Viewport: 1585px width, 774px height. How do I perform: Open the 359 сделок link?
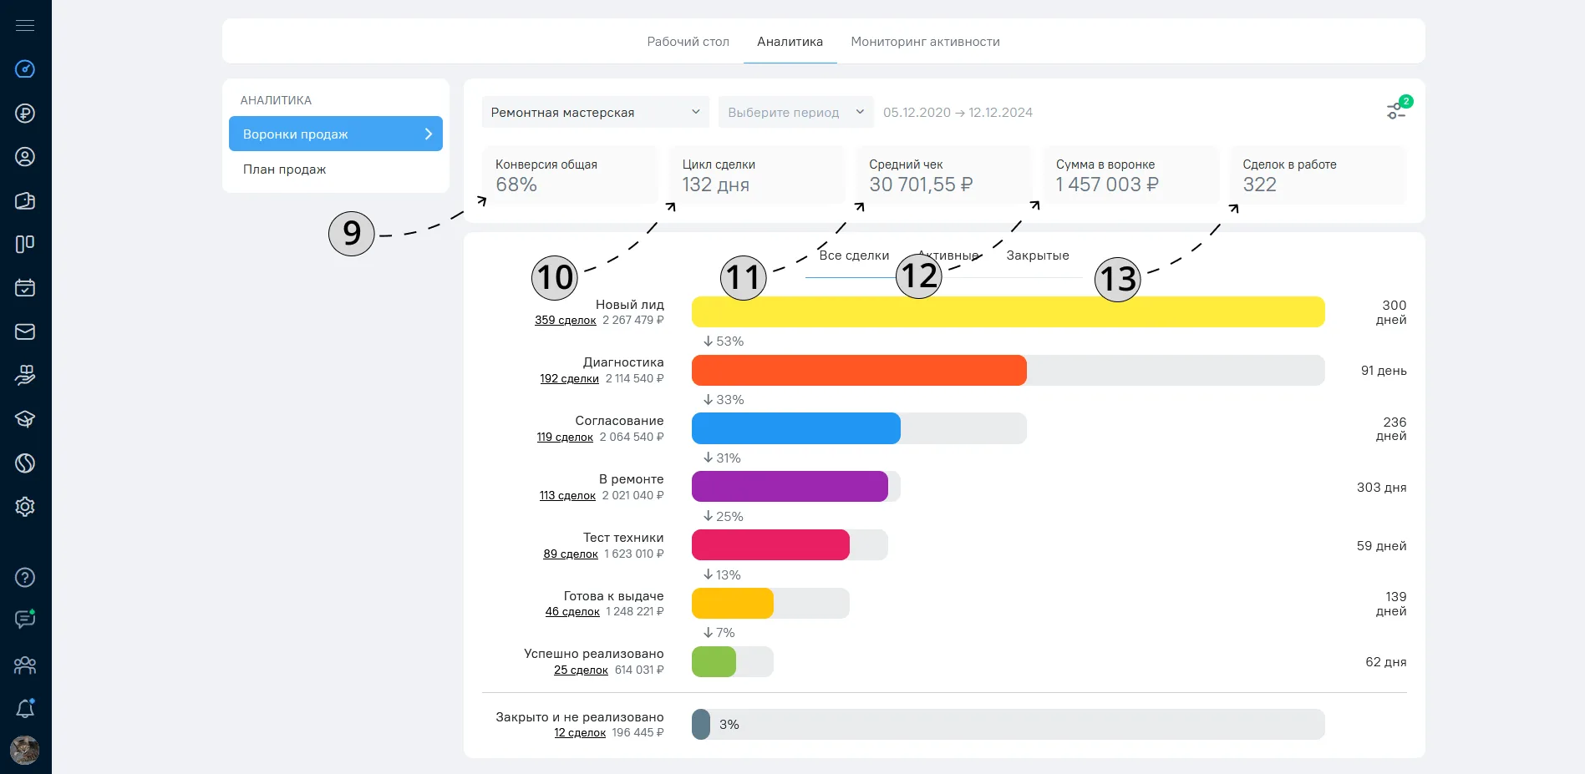point(566,320)
